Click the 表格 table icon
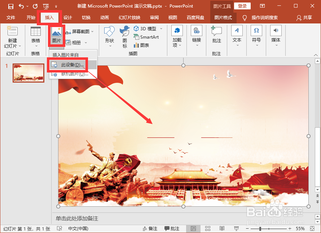The width and height of the screenshot is (321, 233). coord(36,31)
